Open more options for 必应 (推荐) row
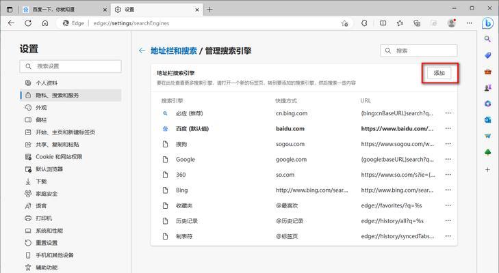The height and width of the screenshot is (273, 499). [448, 113]
